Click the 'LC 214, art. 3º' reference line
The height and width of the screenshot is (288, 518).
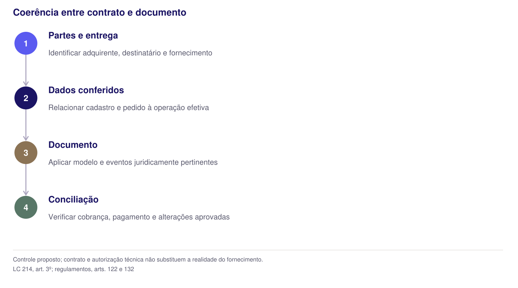point(73,269)
